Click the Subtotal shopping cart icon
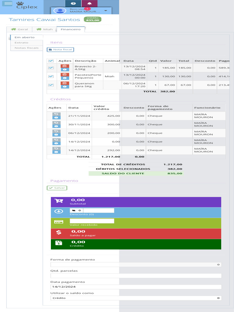Screen dimensions: 234x312 (x=59, y=201)
